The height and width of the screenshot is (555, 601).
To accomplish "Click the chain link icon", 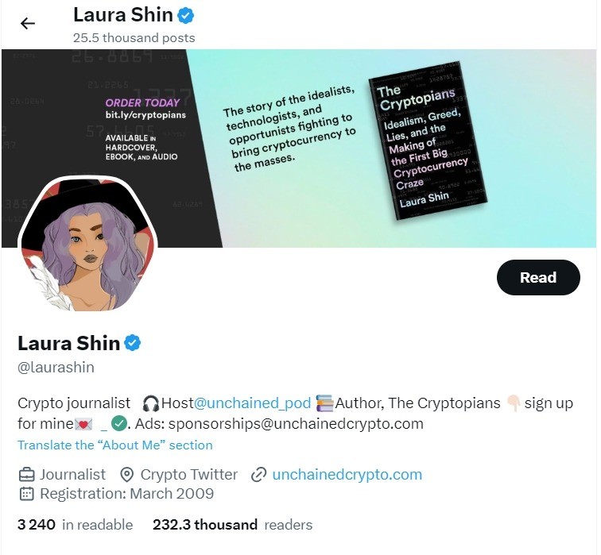I will [x=258, y=475].
